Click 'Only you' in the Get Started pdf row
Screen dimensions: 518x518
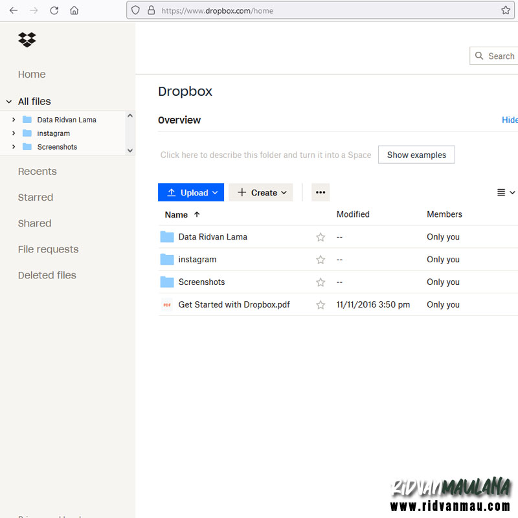443,304
